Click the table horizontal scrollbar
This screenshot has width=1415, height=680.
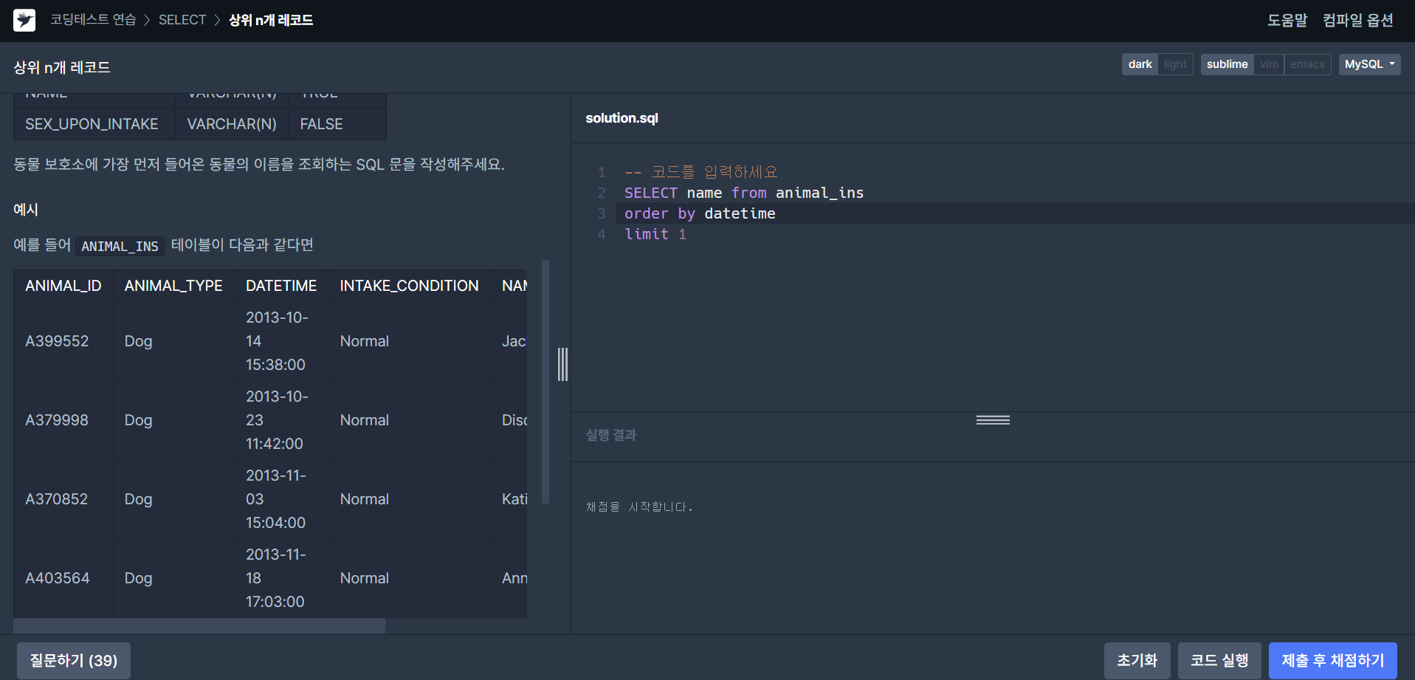click(x=199, y=626)
